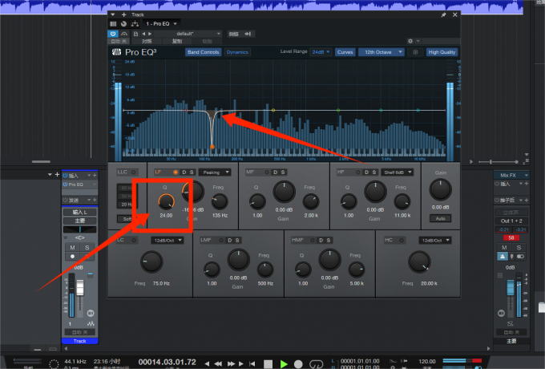Enable the HMF band power toggle
Image resolution: width=545 pixels, height=369 pixels.
(x=313, y=240)
